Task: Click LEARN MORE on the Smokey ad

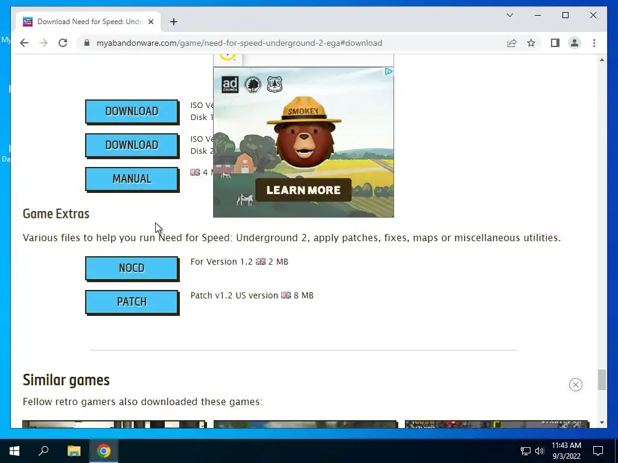Action: (303, 190)
